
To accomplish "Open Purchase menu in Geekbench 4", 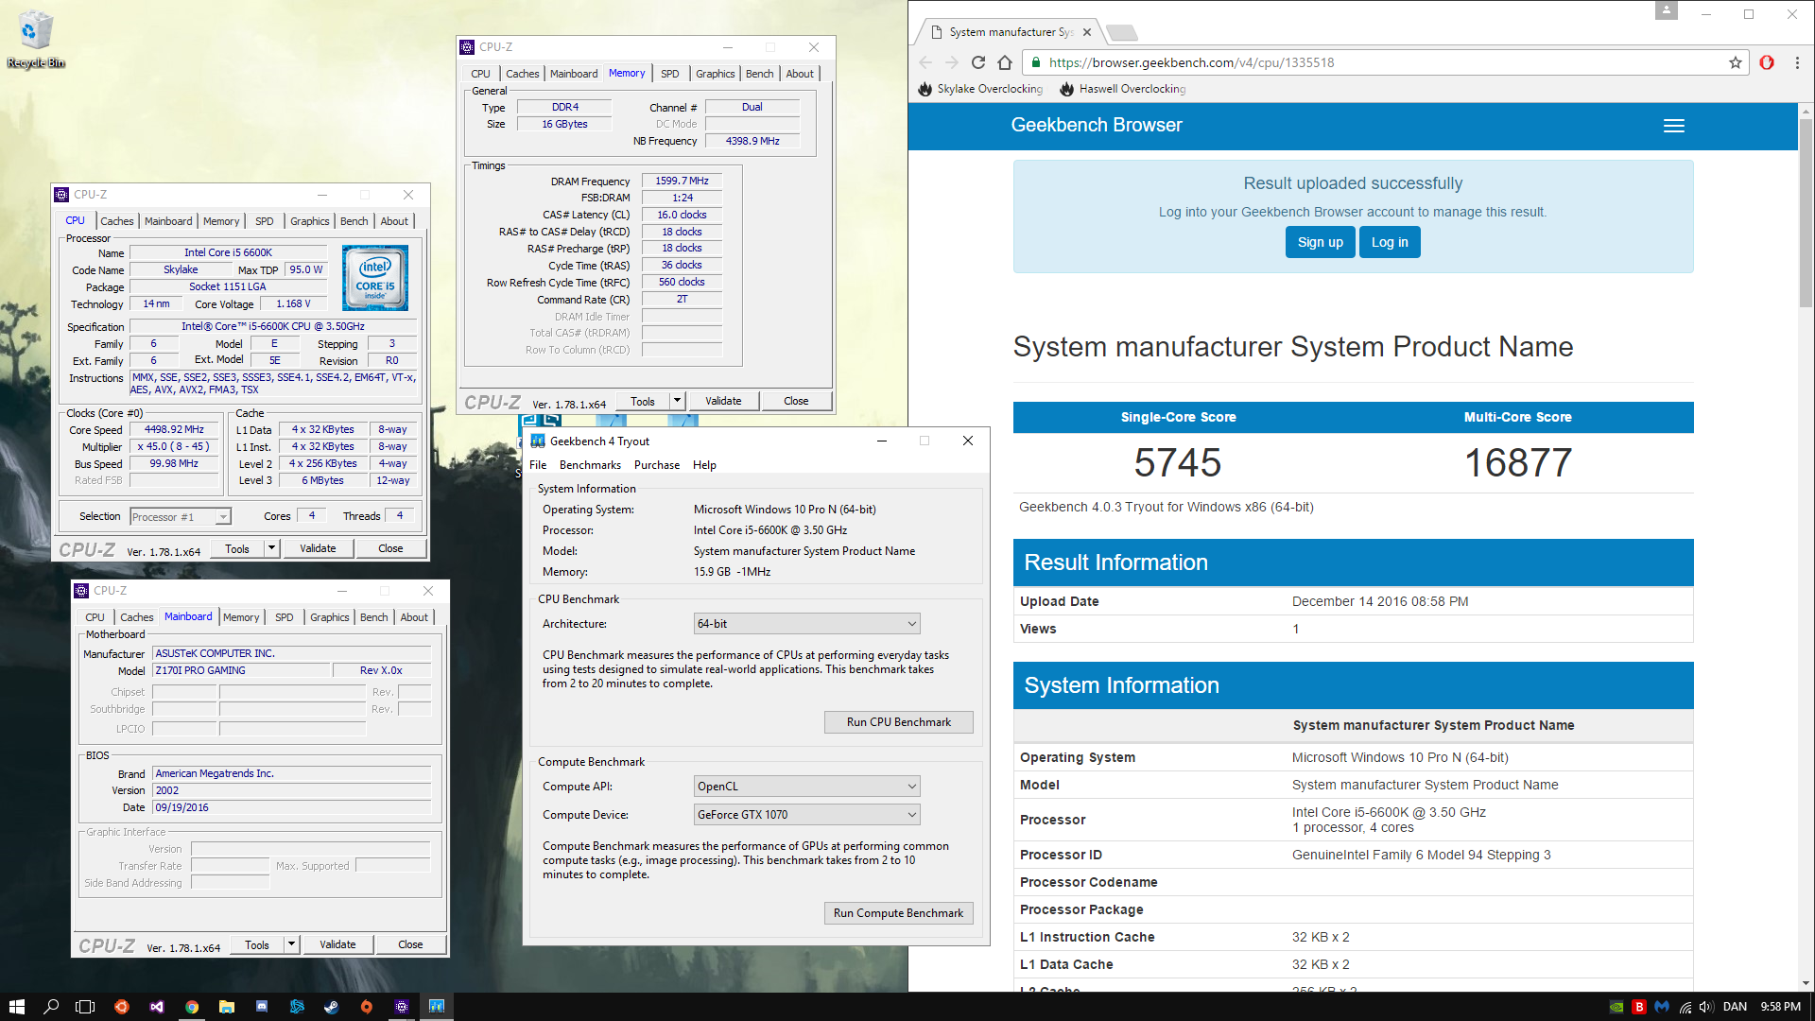I will click(657, 465).
